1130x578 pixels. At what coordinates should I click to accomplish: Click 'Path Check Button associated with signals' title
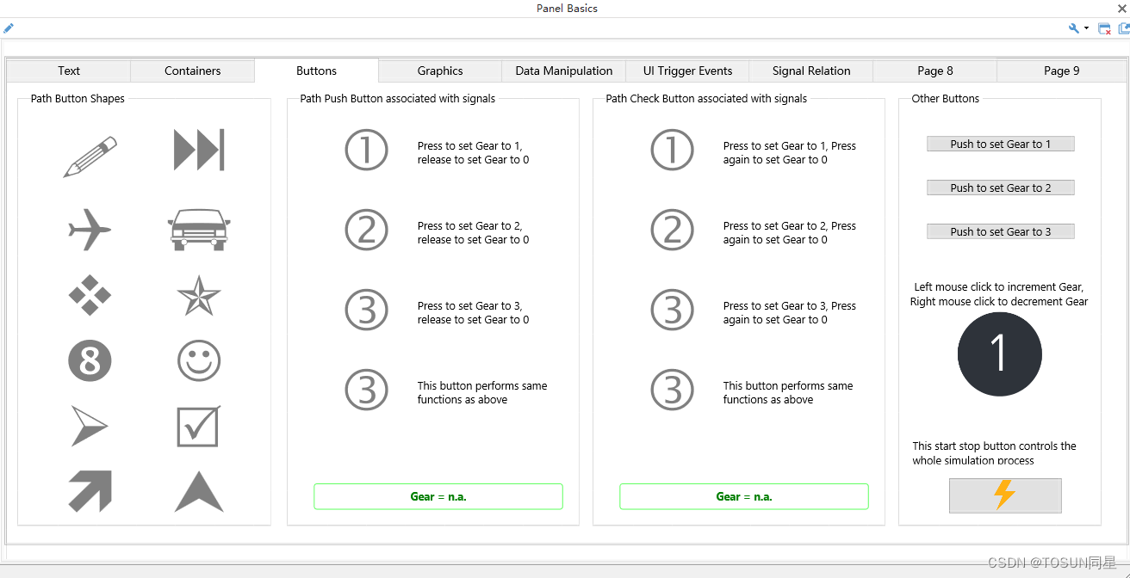pyautogui.click(x=706, y=99)
